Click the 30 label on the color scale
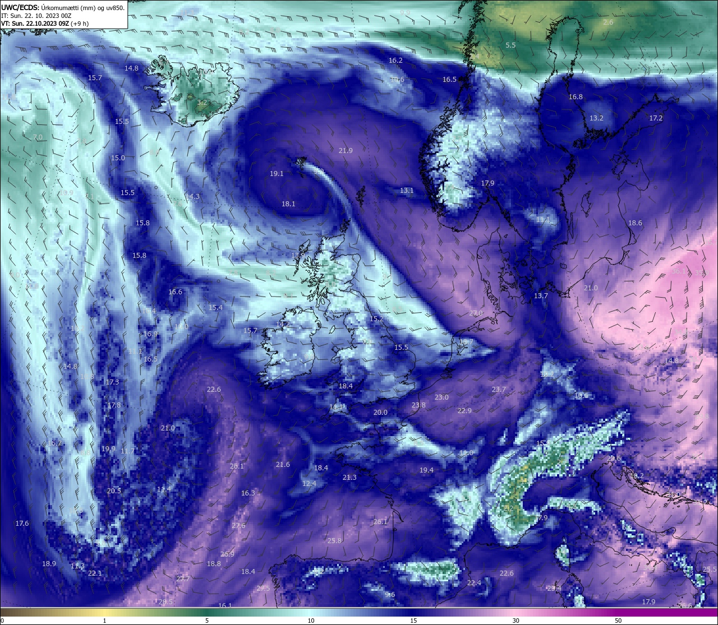718x625 pixels. [516, 621]
